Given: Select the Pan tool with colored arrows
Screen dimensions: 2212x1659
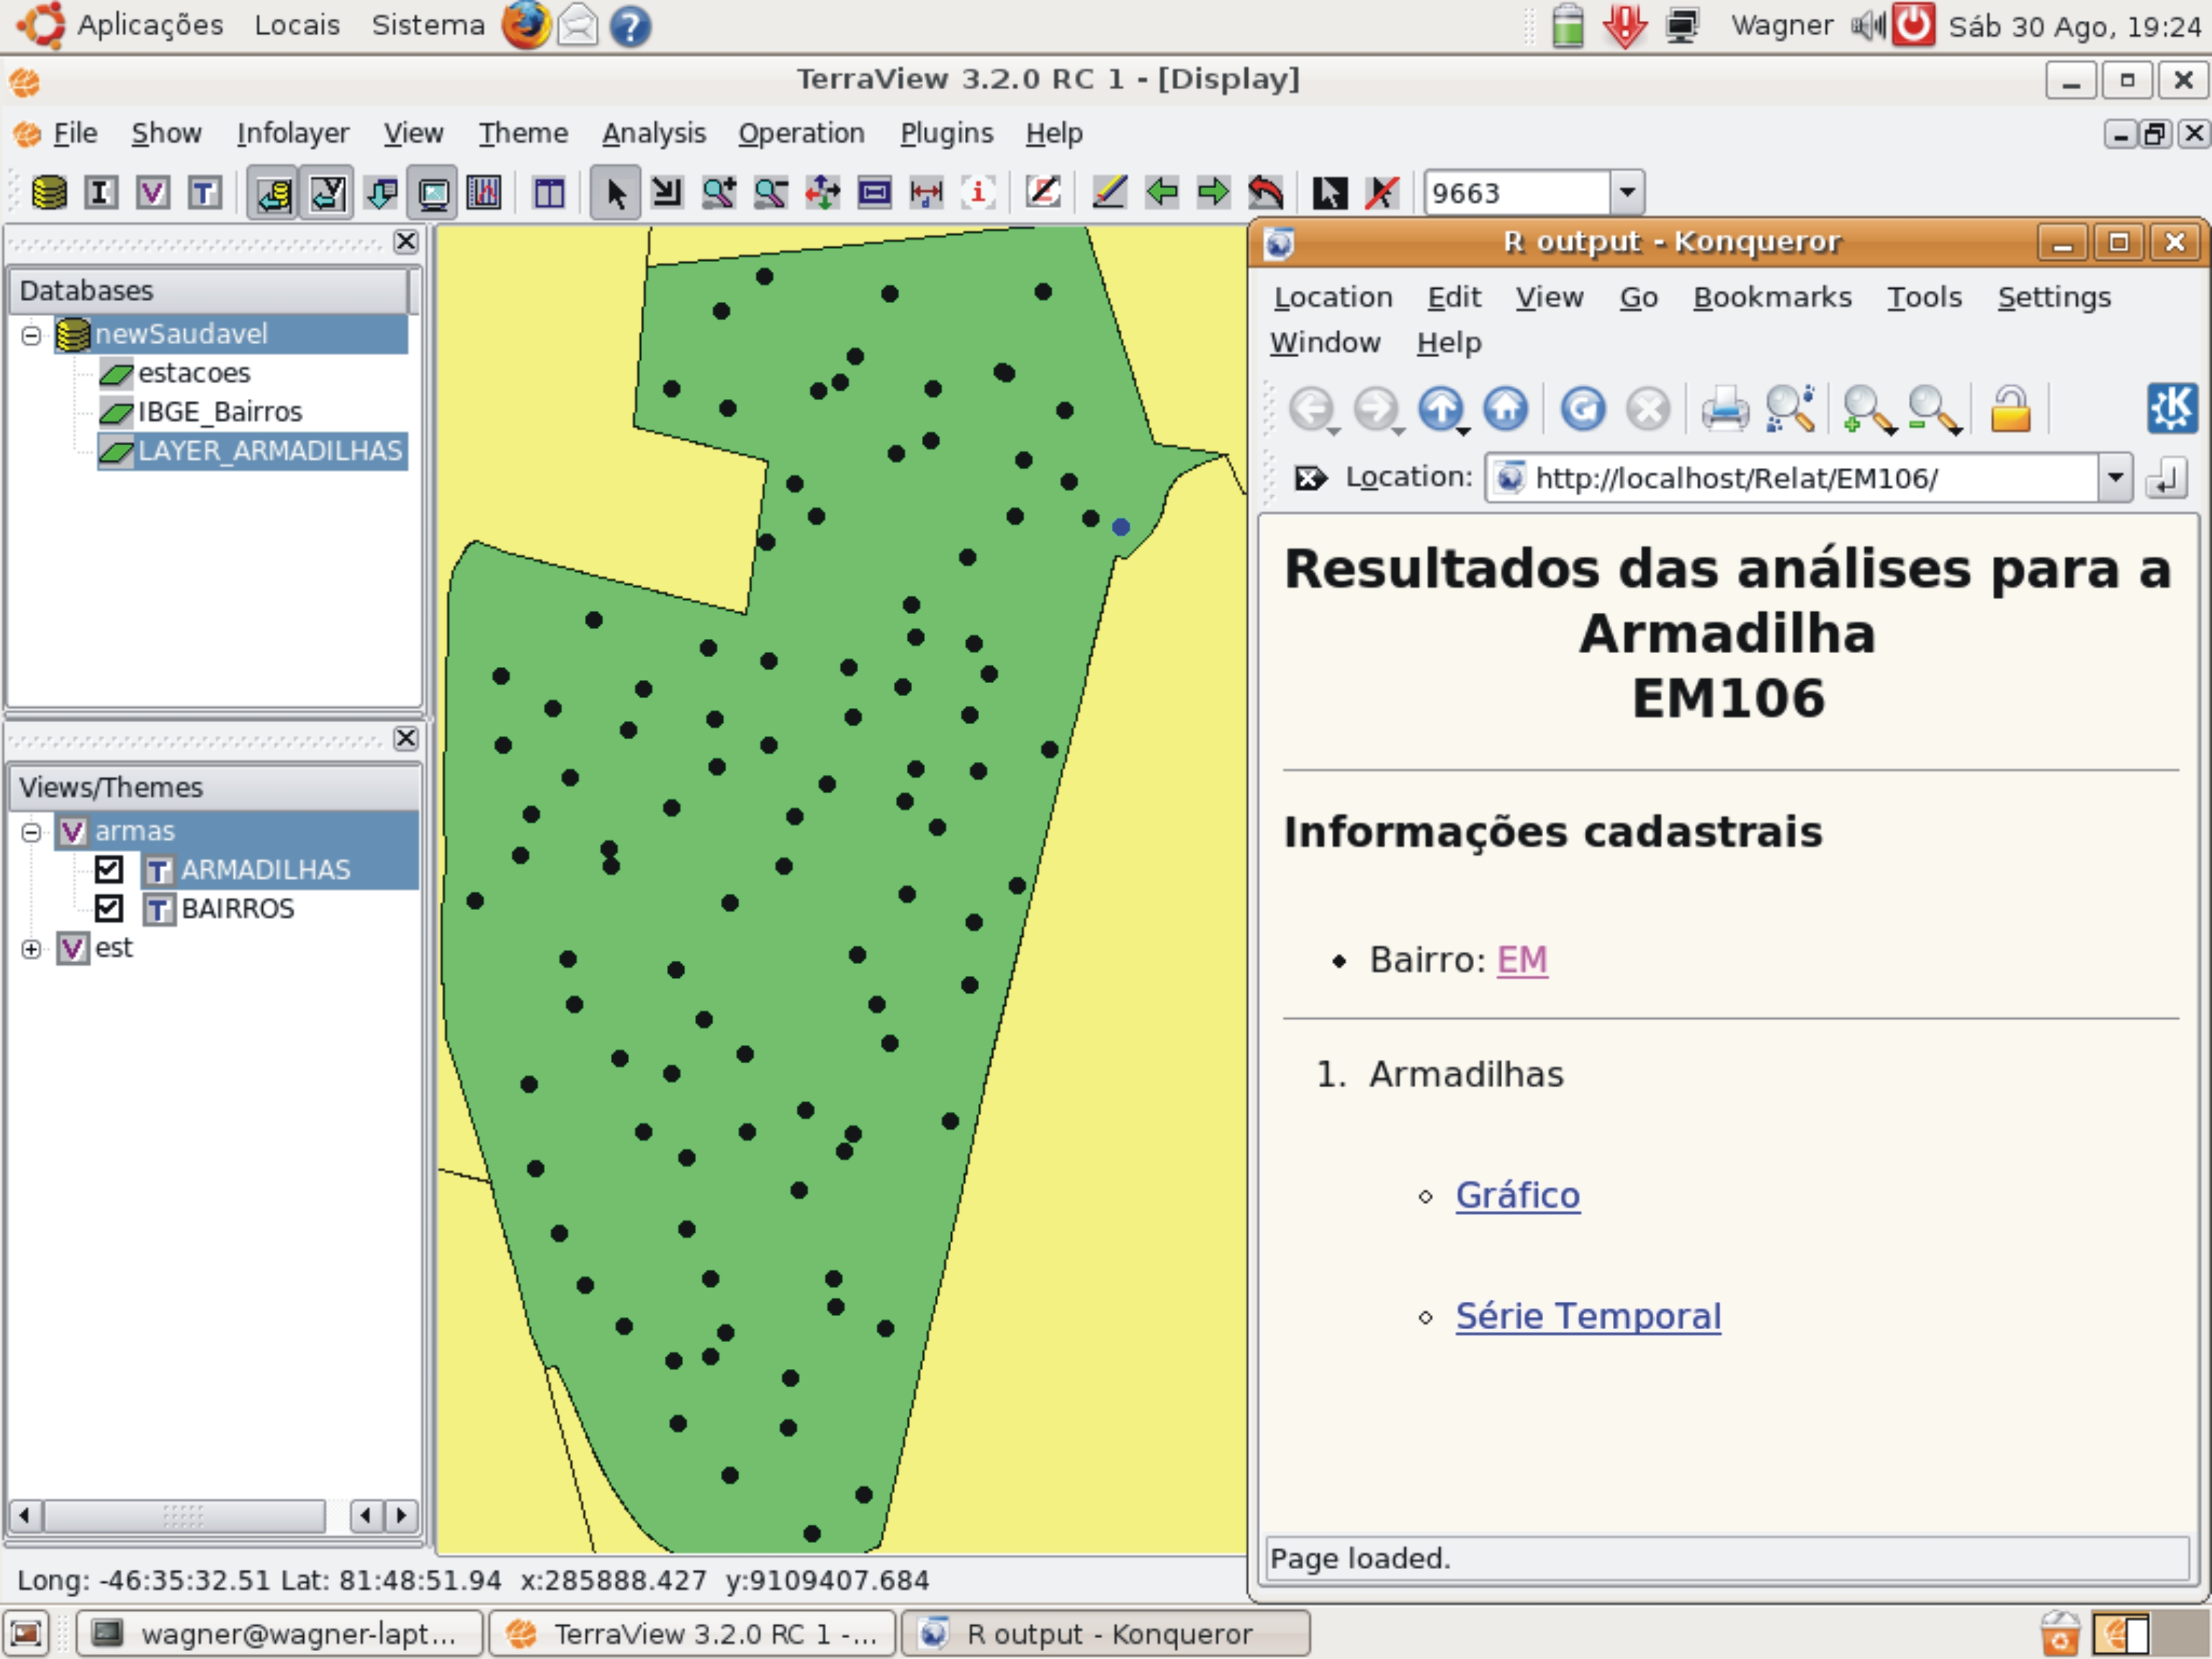Looking at the screenshot, I should [823, 193].
